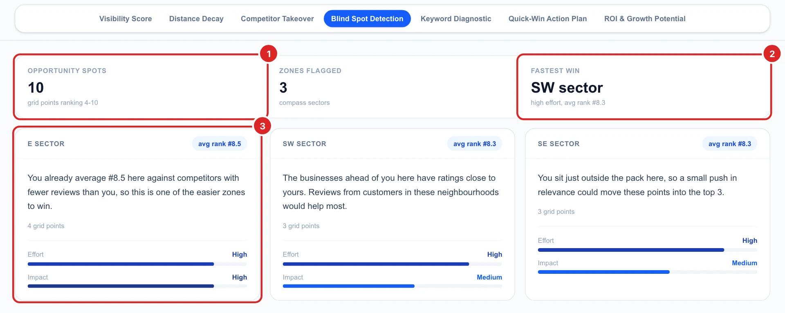The image size is (785, 313).
Task: Click the avg rank badge in SE Sector card
Action: 730,144
